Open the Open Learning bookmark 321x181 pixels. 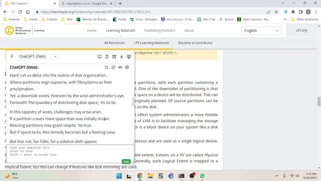click(x=253, y=20)
